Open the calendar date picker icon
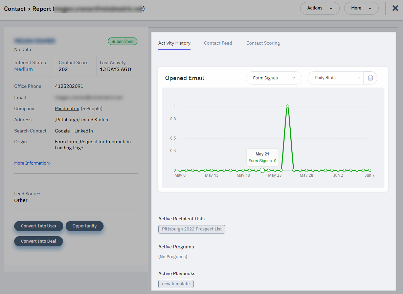 point(370,78)
